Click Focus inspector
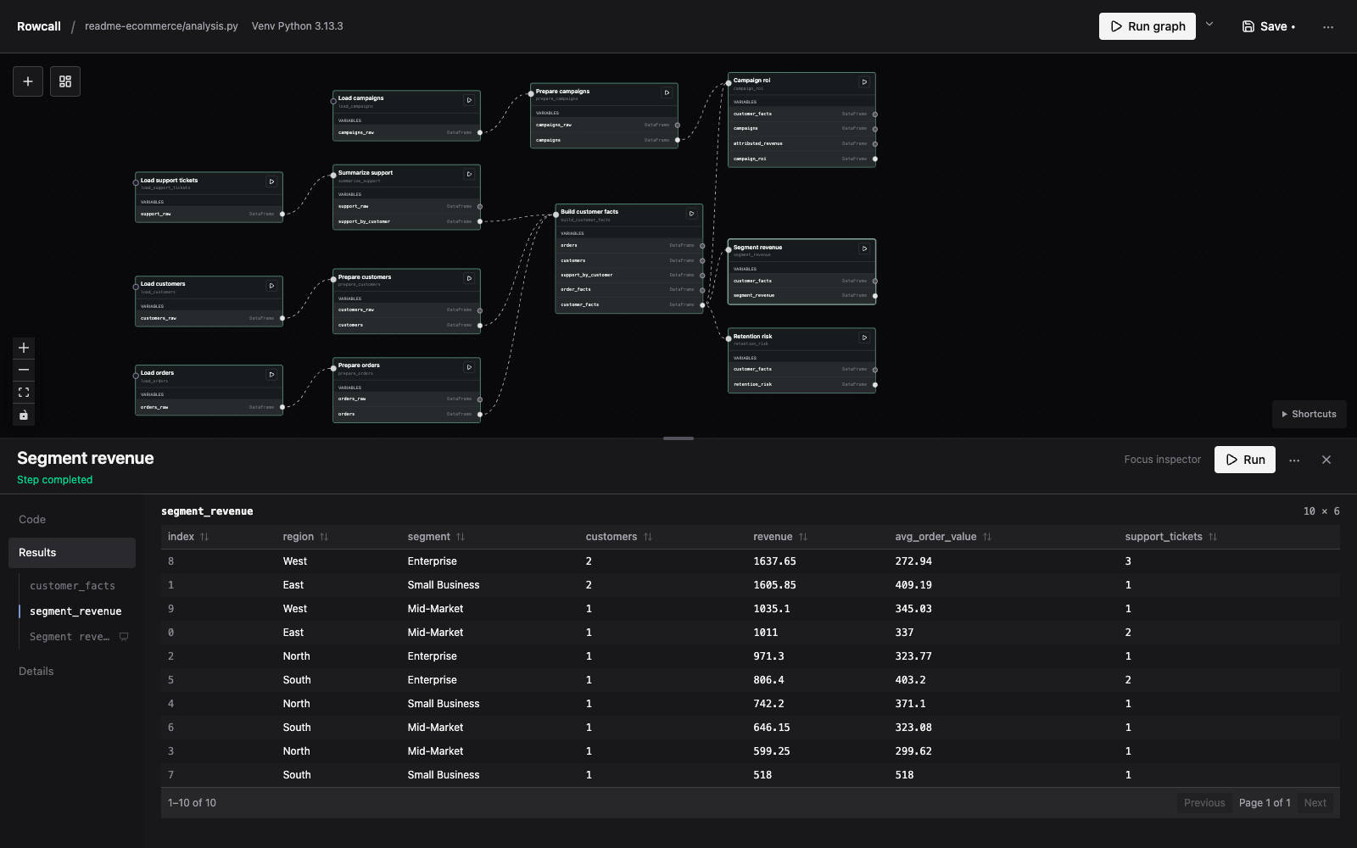 point(1163,460)
